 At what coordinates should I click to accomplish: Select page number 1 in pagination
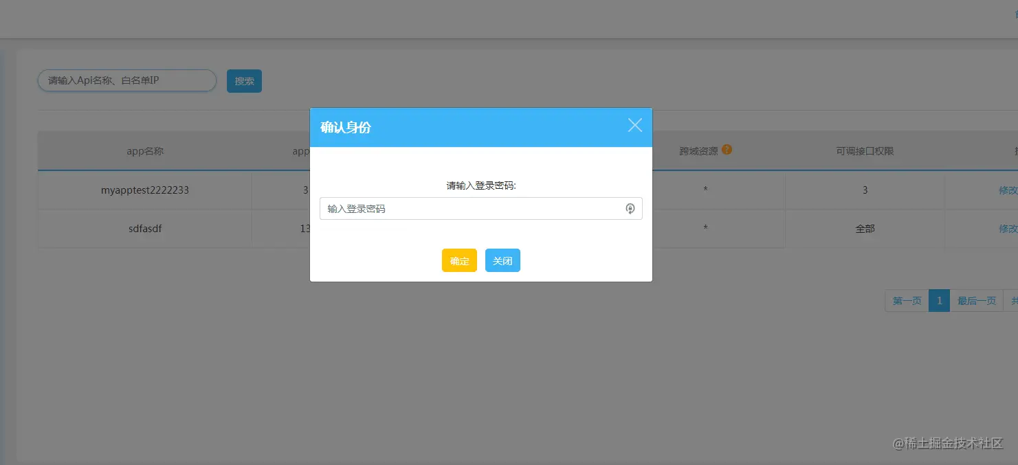[939, 300]
